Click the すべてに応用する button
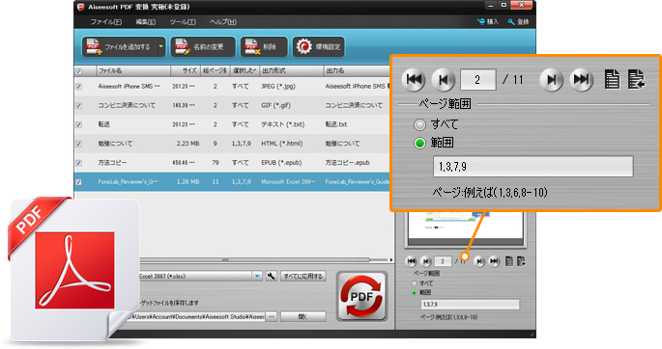The image size is (662, 349). point(303,276)
